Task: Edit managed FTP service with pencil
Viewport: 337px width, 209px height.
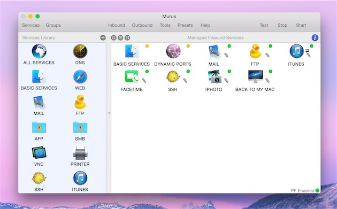Action: click(x=267, y=55)
